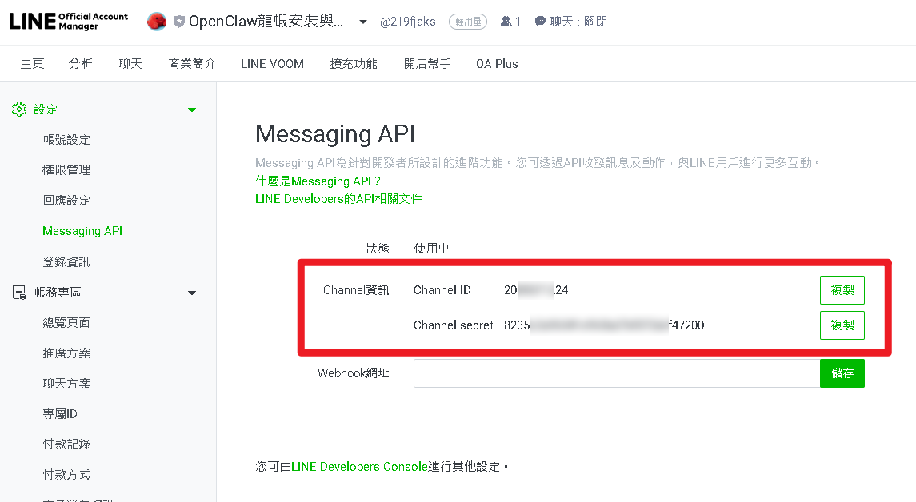Screen dimensions: 916x502
Task: Save the Webhook URL with 儲存
Action: [842, 373]
